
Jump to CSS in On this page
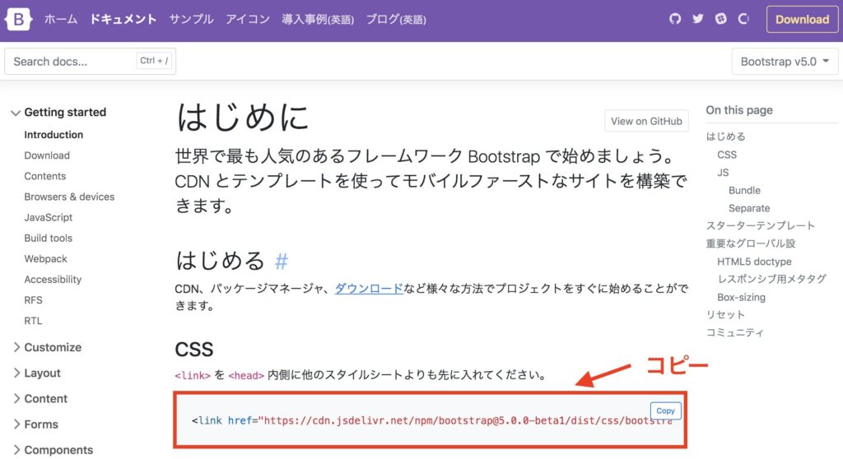point(727,155)
